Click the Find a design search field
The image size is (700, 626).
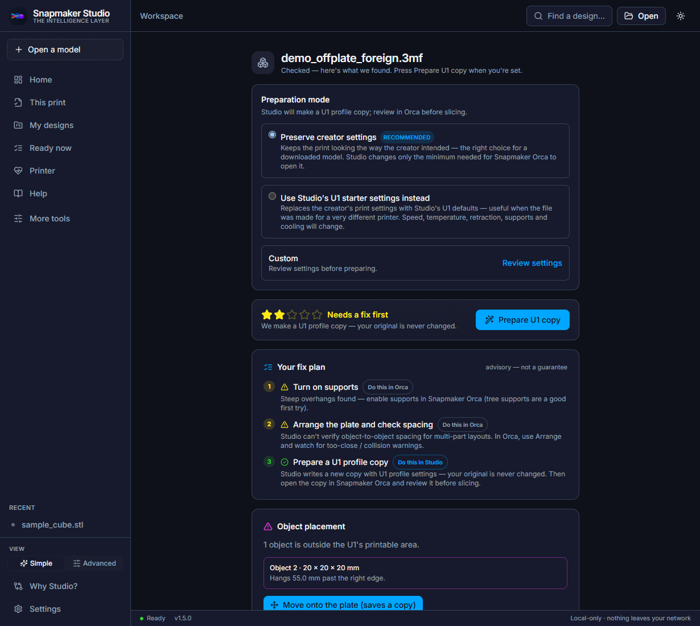click(569, 16)
